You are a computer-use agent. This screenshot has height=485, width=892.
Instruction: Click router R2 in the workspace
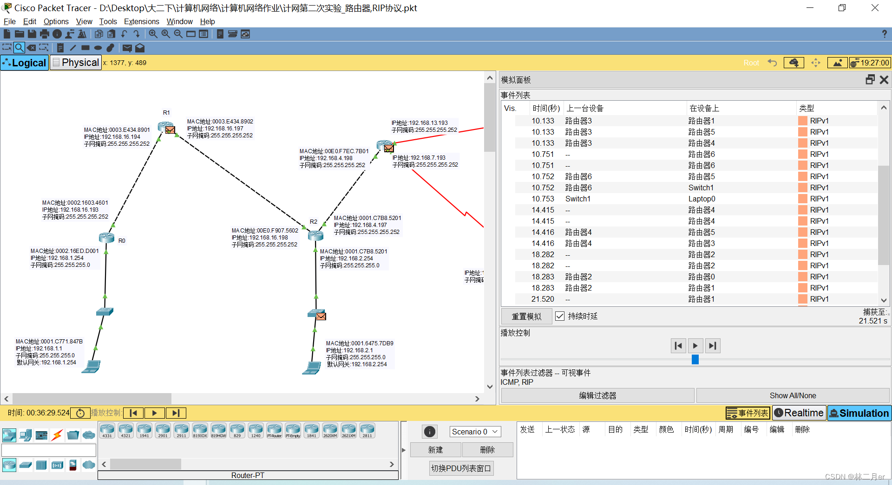point(315,235)
